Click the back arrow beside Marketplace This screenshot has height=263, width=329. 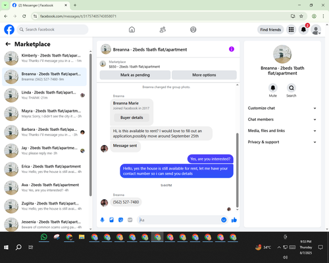[8, 44]
